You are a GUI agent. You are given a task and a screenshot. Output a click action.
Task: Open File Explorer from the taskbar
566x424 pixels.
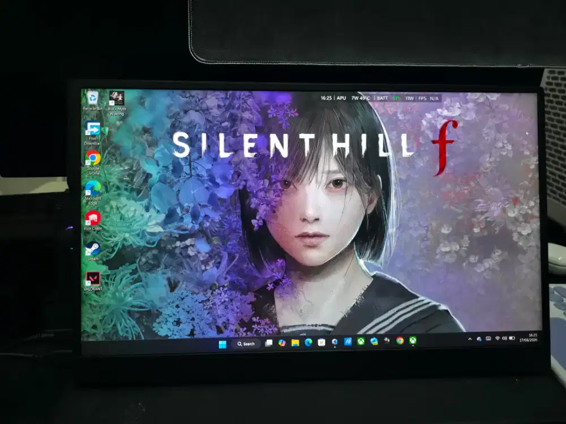295,343
